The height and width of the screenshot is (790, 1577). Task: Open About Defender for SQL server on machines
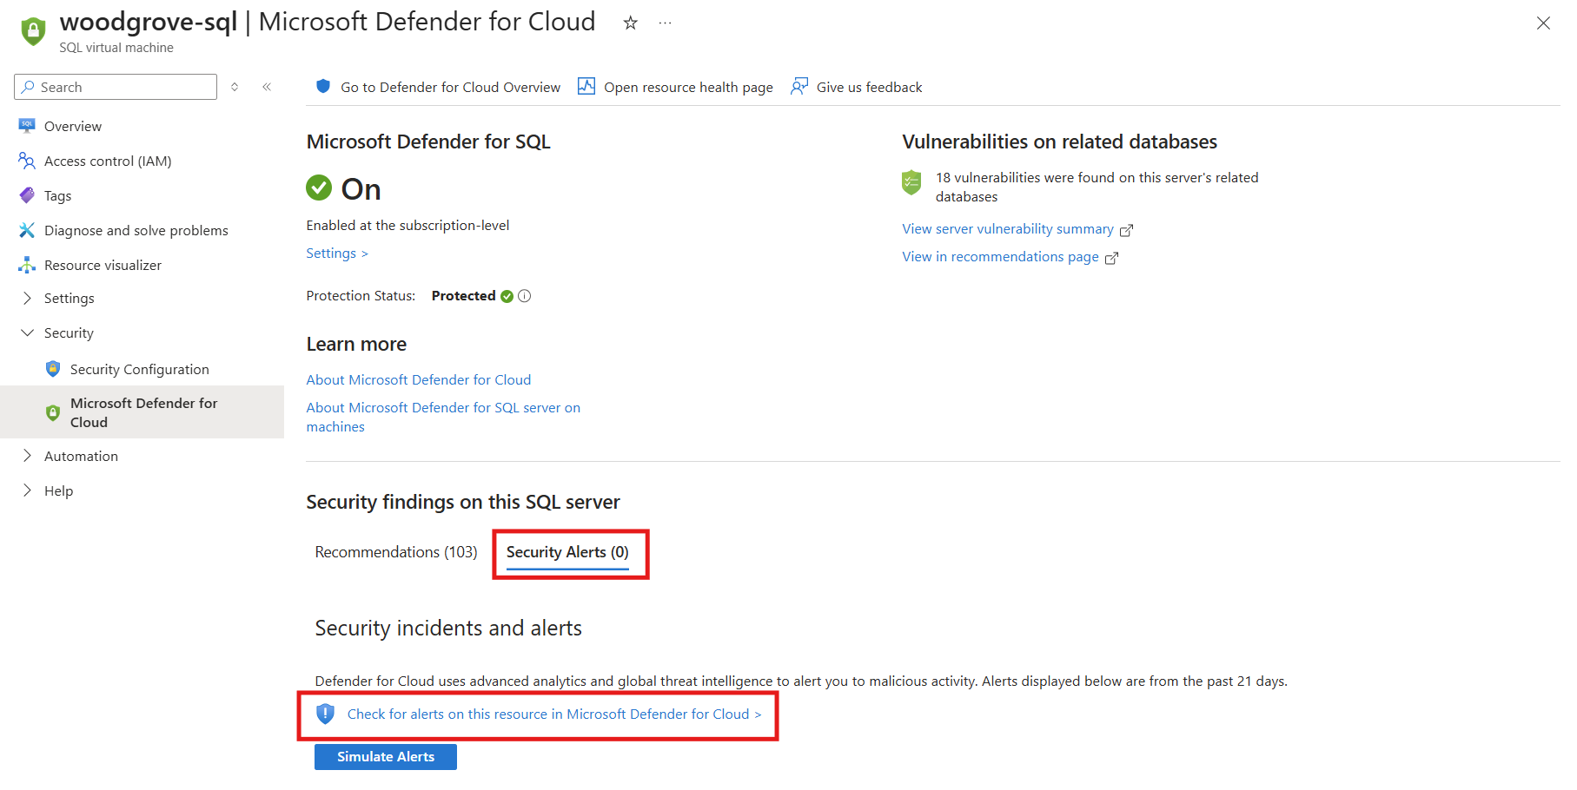pos(443,417)
